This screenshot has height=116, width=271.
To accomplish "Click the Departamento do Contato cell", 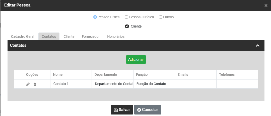I will tap(112, 84).
